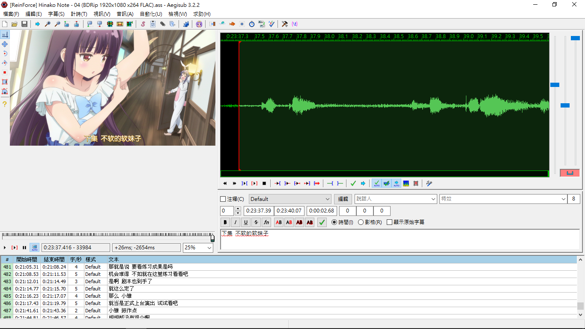Image resolution: width=585 pixels, height=329 pixels.
Task: Open Styles Manager pink S icon
Action: click(x=143, y=24)
